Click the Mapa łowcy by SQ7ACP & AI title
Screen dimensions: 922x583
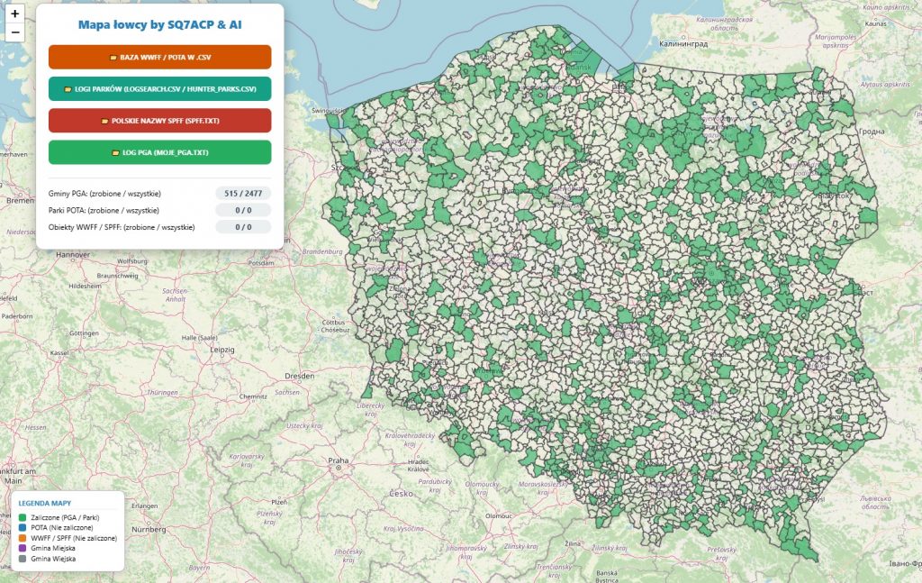(159, 25)
